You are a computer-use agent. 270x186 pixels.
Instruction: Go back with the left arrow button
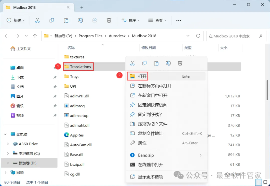[x=7, y=36]
